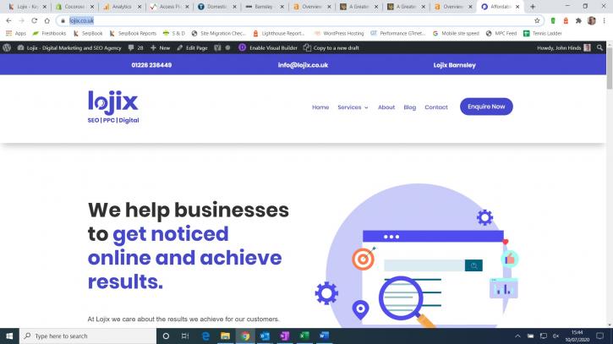Screen dimensions: 613x344
Task: Open the Mobile site speed bookmark
Action: point(456,34)
